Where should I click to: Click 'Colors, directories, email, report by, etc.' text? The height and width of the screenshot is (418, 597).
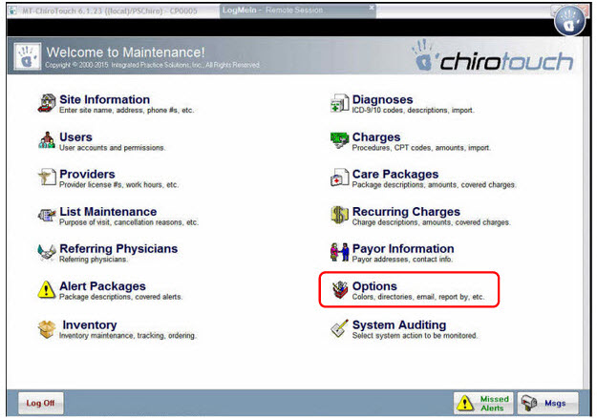[418, 297]
